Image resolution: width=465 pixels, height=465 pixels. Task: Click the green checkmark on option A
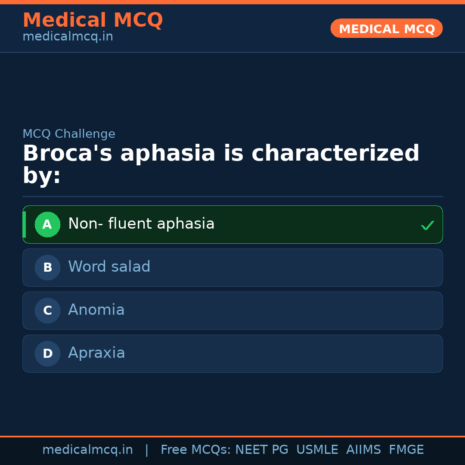[x=428, y=225]
